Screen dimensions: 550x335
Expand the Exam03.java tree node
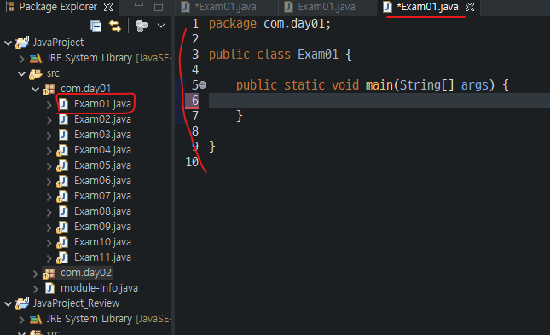point(49,136)
